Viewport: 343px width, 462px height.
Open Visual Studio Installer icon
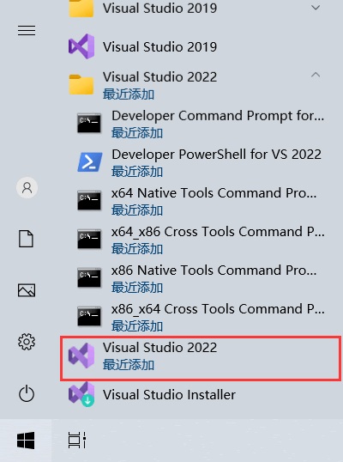[x=81, y=394]
